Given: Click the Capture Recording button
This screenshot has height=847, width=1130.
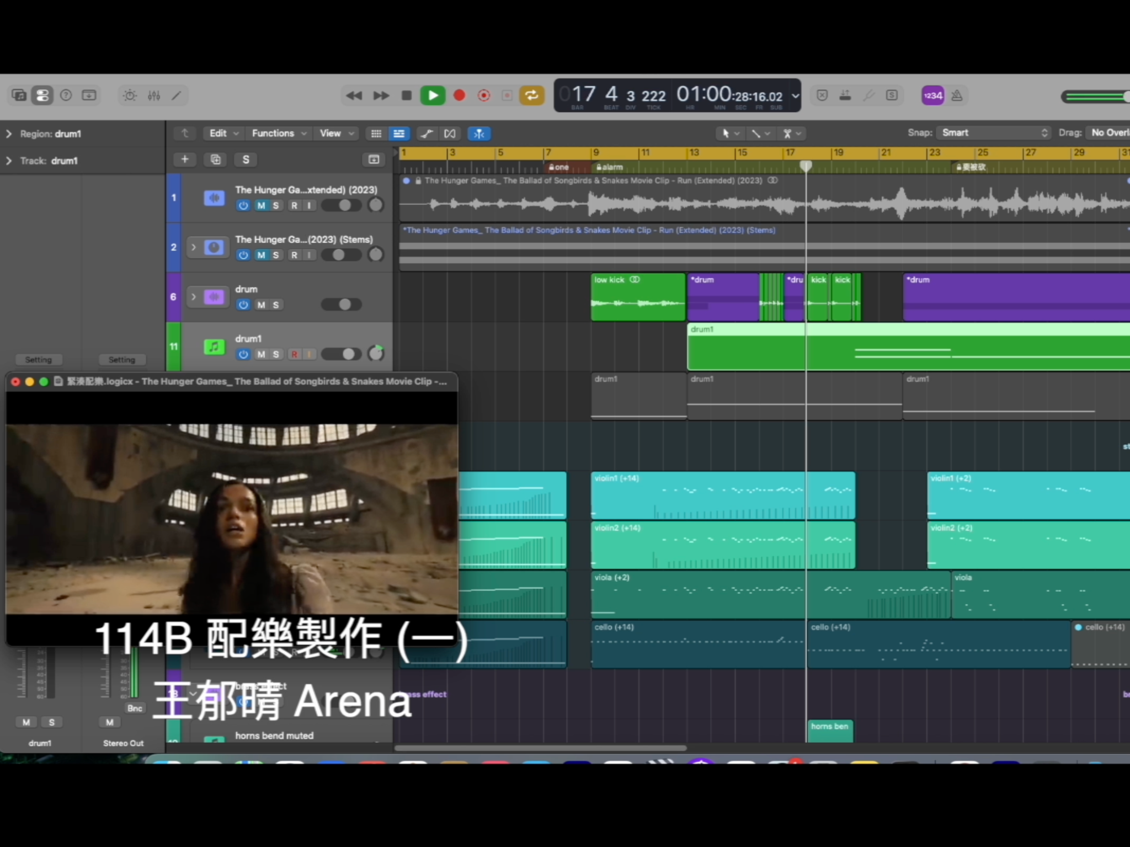Looking at the screenshot, I should 484,95.
